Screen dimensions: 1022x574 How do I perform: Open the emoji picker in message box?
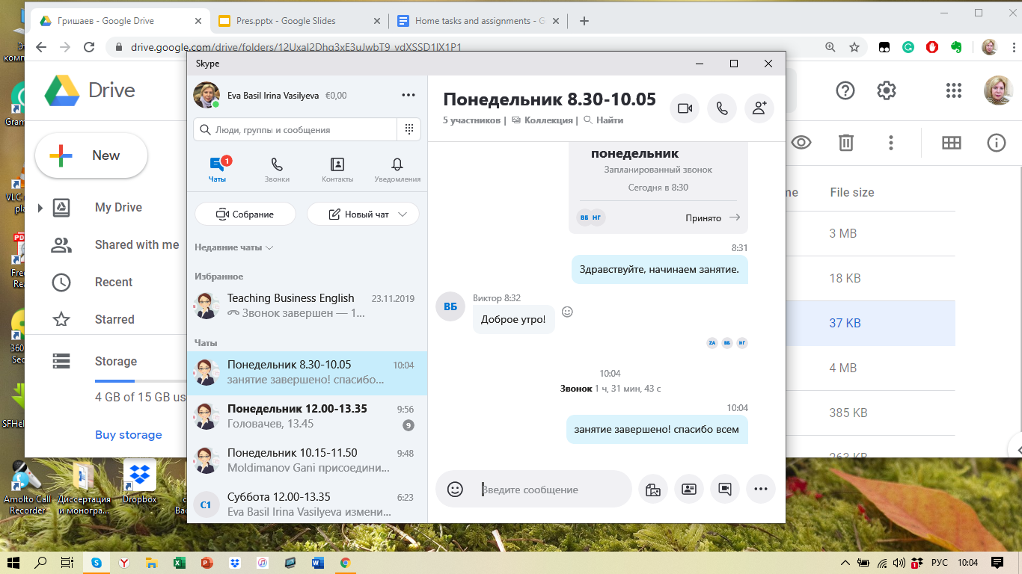[x=455, y=490]
